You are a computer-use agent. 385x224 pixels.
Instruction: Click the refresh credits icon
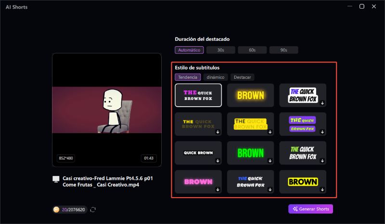click(x=93, y=210)
